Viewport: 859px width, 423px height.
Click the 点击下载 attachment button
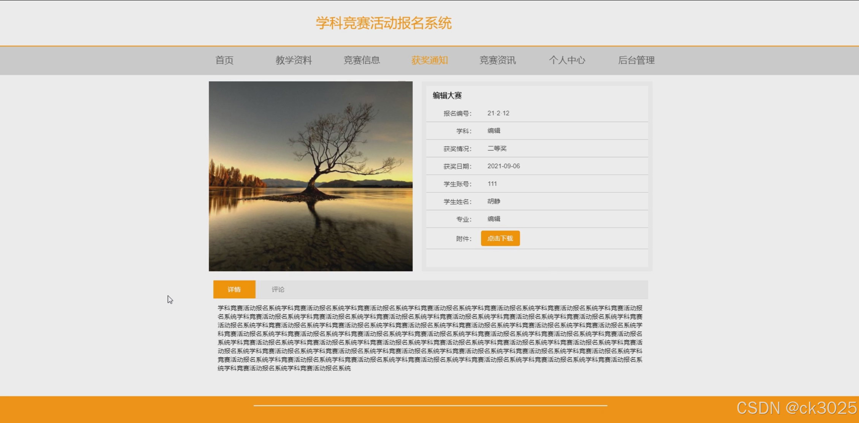pos(500,238)
